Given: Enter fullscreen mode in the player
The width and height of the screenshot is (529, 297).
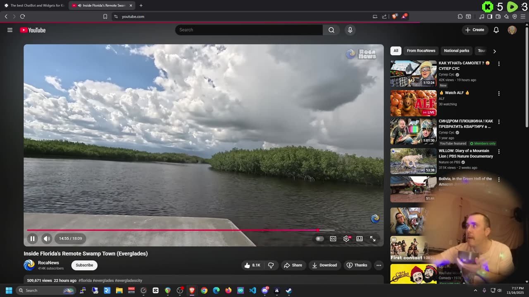Looking at the screenshot, I should [x=373, y=238].
